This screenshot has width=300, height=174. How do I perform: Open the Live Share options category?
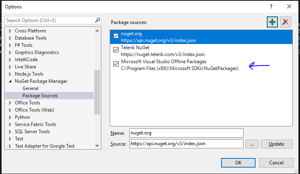pos(25,67)
